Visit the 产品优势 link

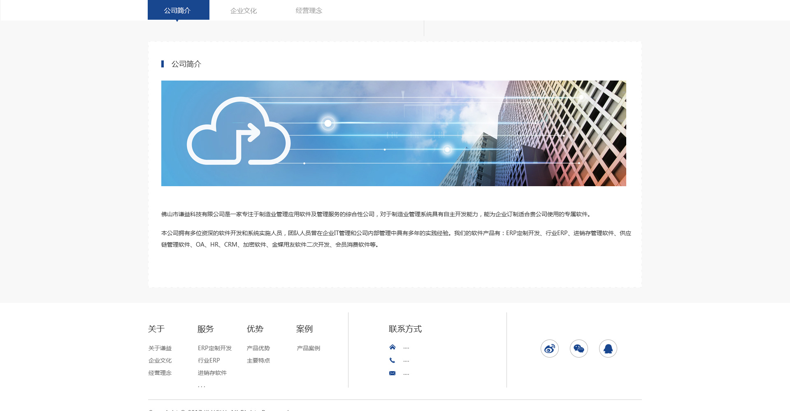click(x=258, y=348)
